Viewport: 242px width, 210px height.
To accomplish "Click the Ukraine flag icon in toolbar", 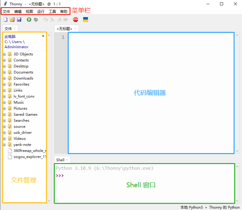I will tap(85, 20).
